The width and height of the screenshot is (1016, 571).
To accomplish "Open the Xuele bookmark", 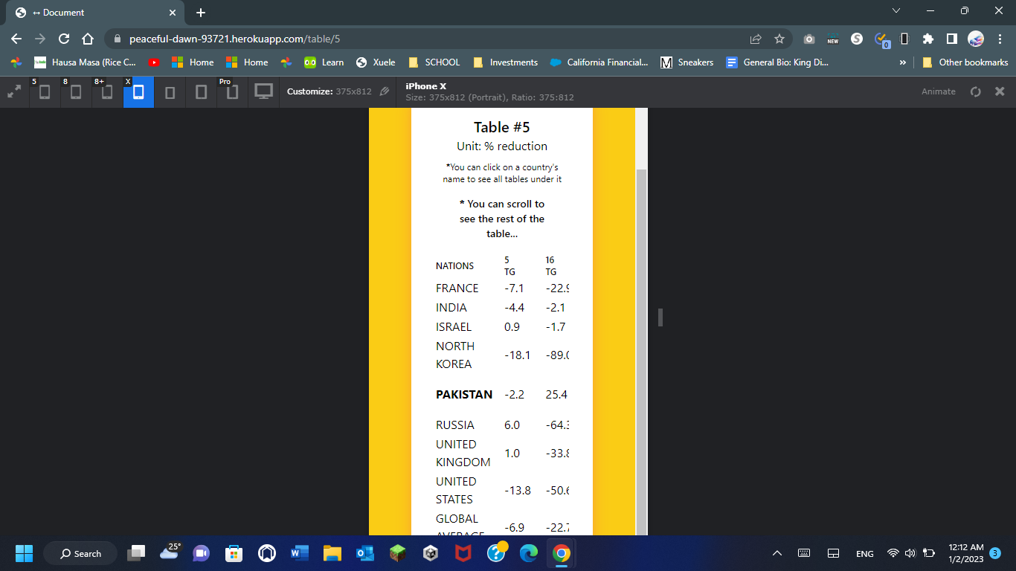I will pos(376,62).
